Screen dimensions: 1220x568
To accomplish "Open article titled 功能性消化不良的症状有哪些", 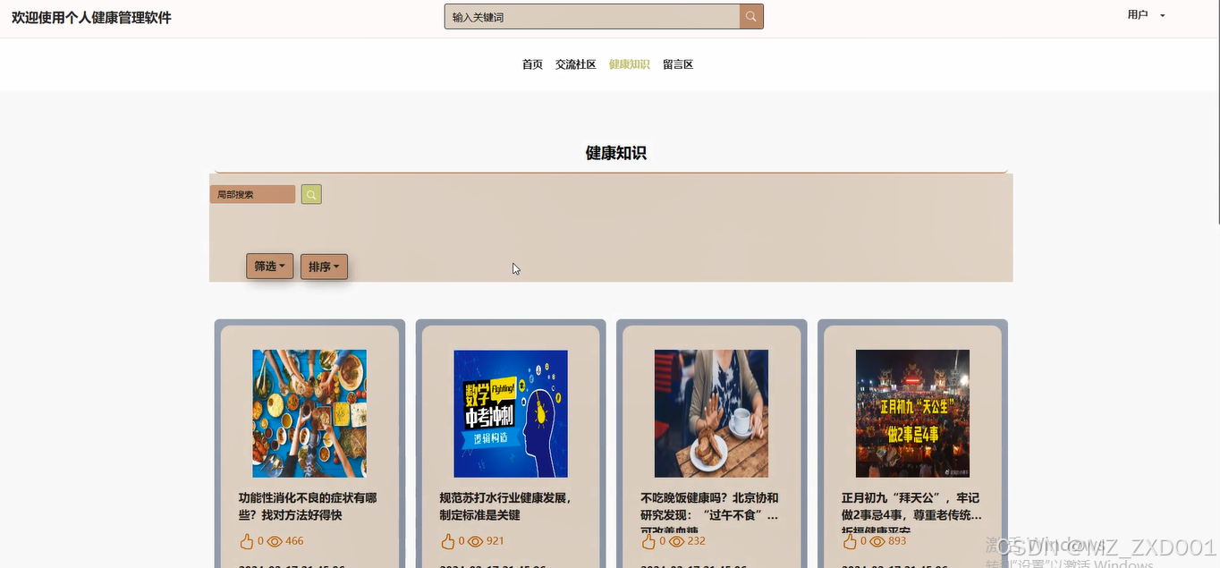I will click(x=308, y=506).
